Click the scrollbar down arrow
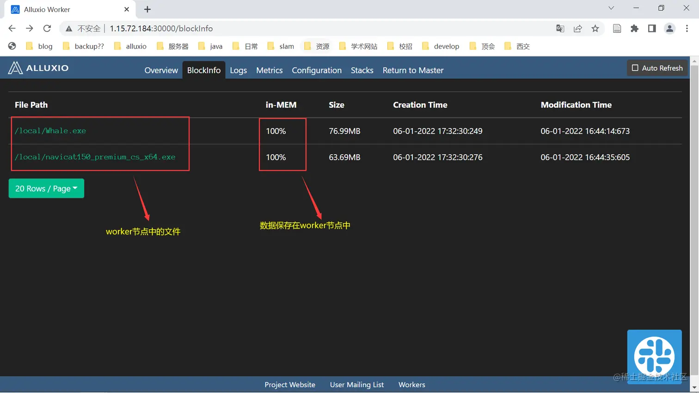Screen dimensions: 699x393 [694, 387]
